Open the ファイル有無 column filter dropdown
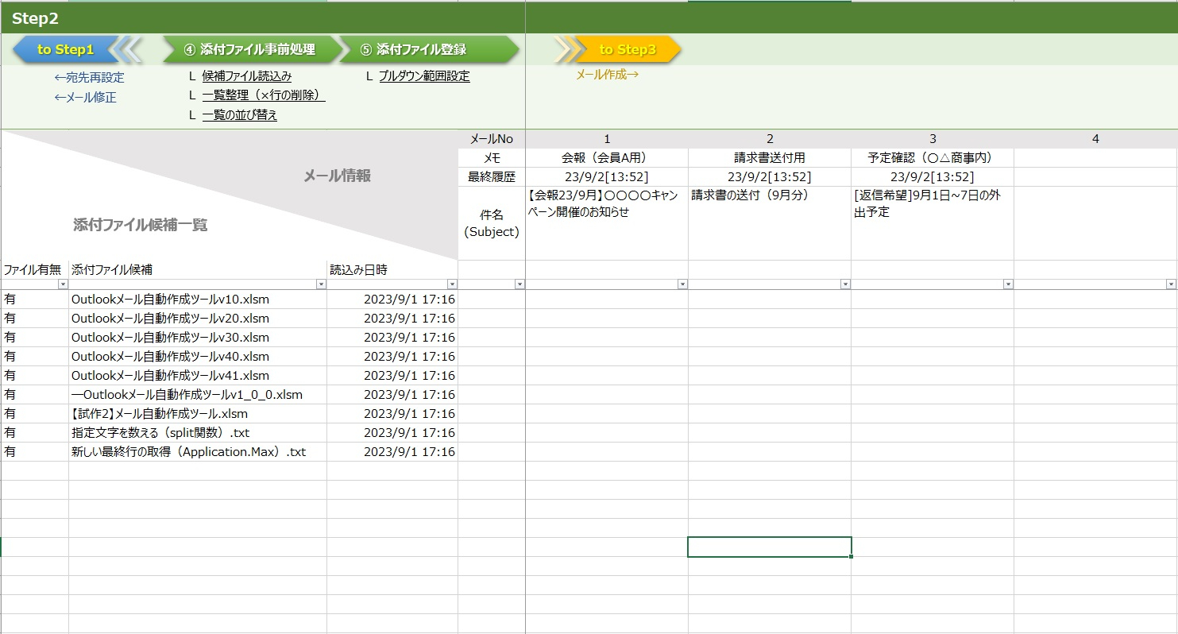1178x634 pixels. point(64,284)
